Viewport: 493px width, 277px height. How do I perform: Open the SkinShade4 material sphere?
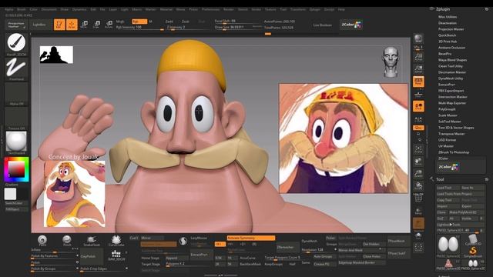tap(16, 142)
